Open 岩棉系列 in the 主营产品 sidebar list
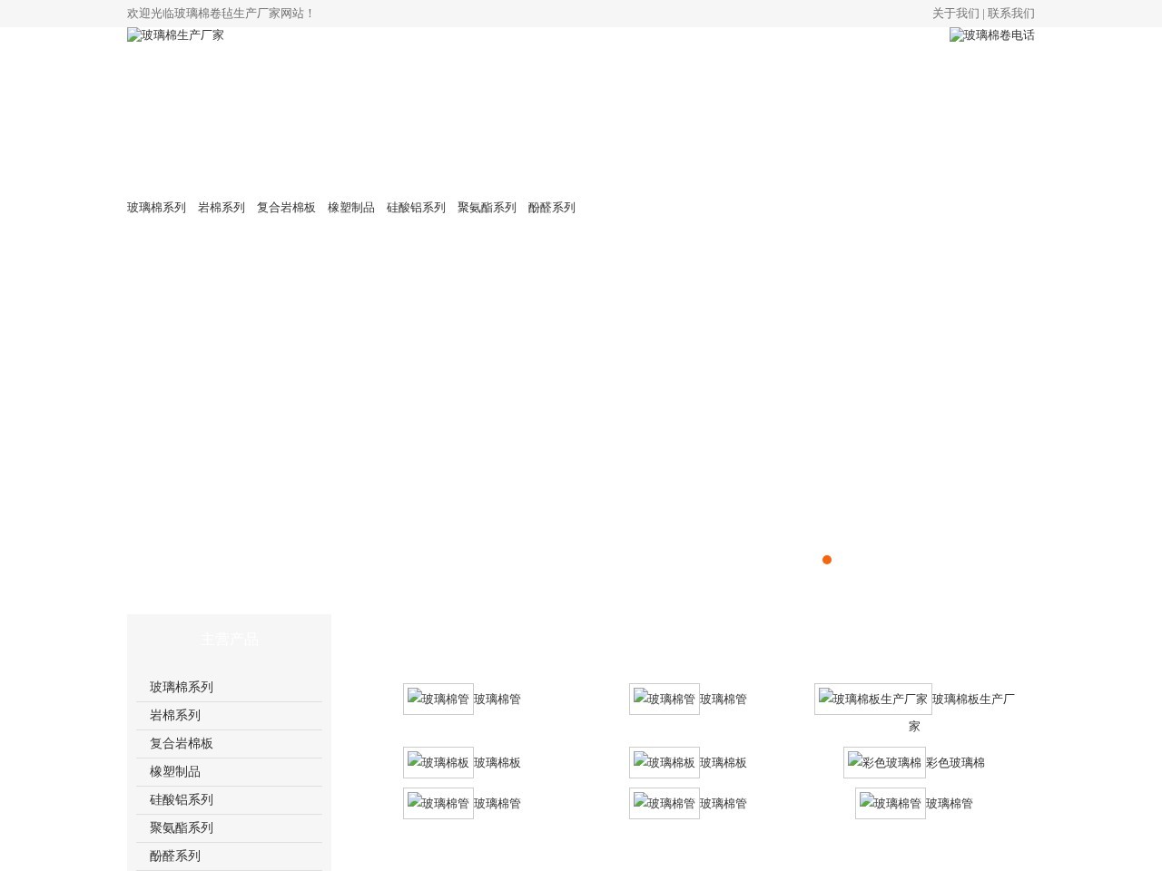 pyautogui.click(x=229, y=716)
